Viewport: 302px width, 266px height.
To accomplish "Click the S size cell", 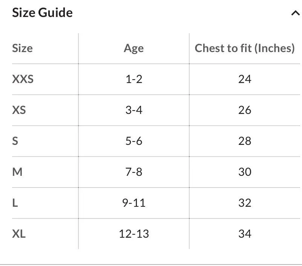I will click(x=15, y=141).
